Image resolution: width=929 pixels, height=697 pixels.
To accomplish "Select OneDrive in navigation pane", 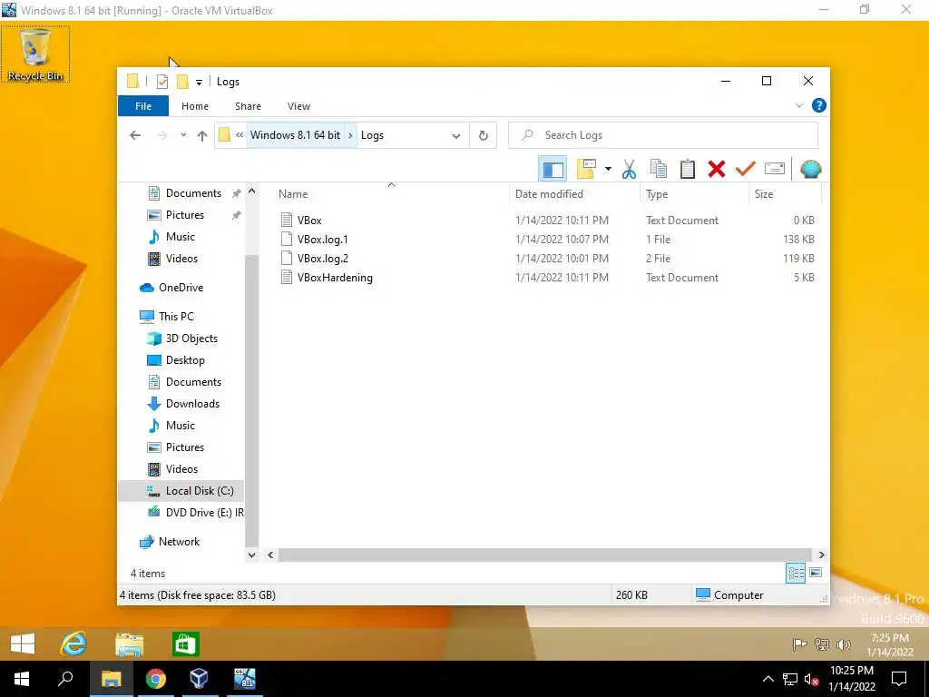I will [x=181, y=288].
